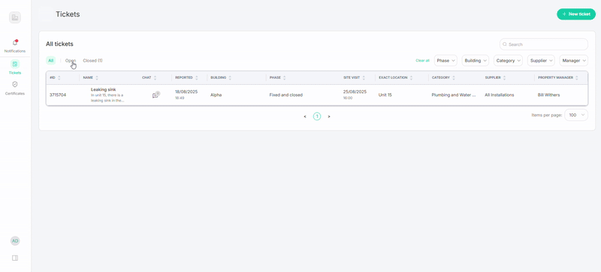Sort by the #ID column arrows
Screen dimensions: 601x272
(x=59, y=78)
